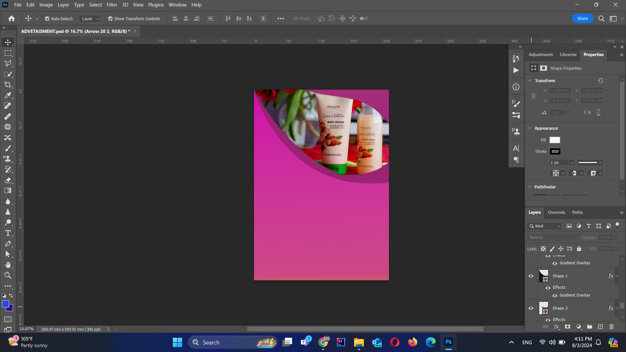Click the blue foreground color swatch
The height and width of the screenshot is (352, 626).
(6, 304)
